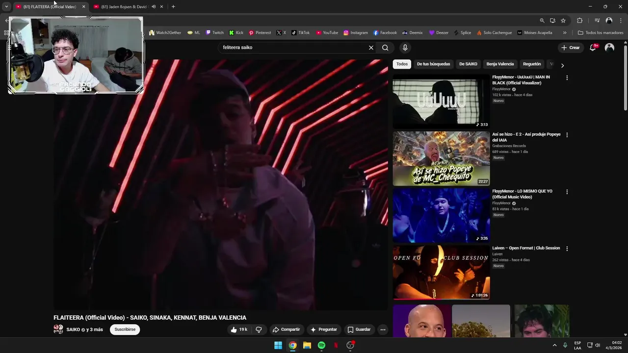
Task: Open the Instagram bookmark
Action: point(355,33)
